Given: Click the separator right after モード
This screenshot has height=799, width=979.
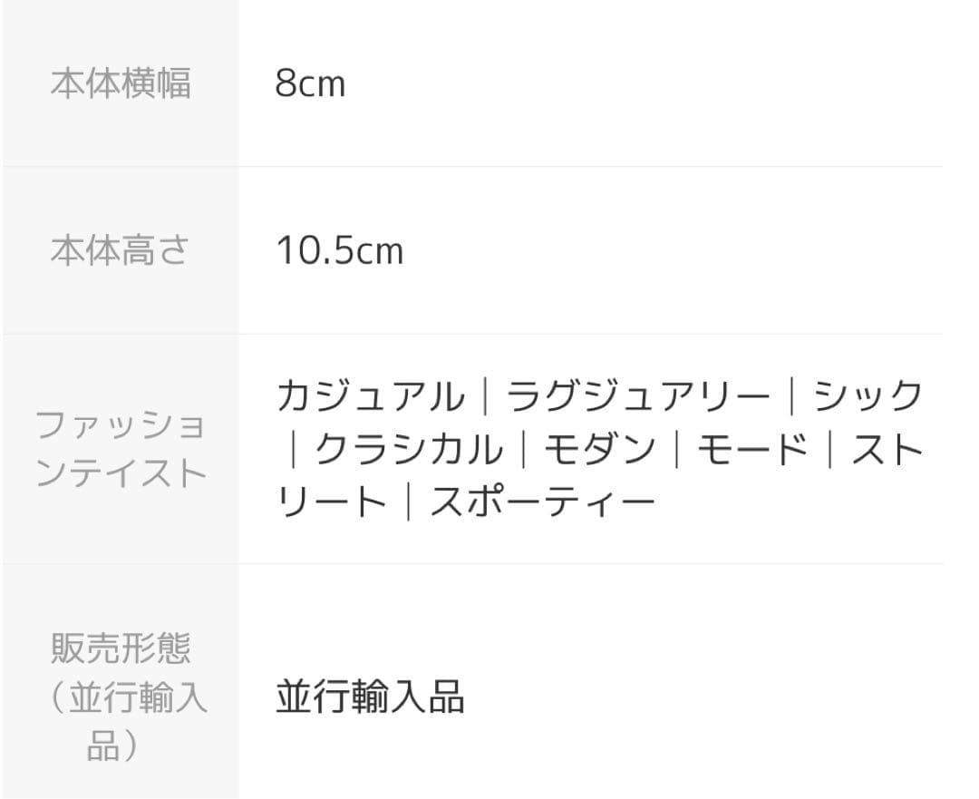Looking at the screenshot, I should point(829,449).
